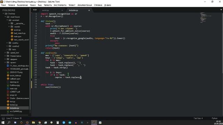The width and height of the screenshot is (223, 125).
Task: Switch to the assist.py tab
Action: pyautogui.click(x=46, y=10)
